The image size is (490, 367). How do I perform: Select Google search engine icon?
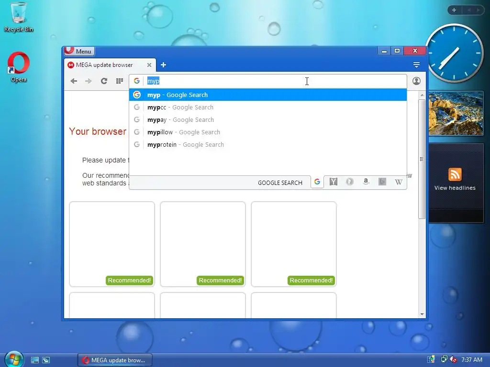(317, 182)
